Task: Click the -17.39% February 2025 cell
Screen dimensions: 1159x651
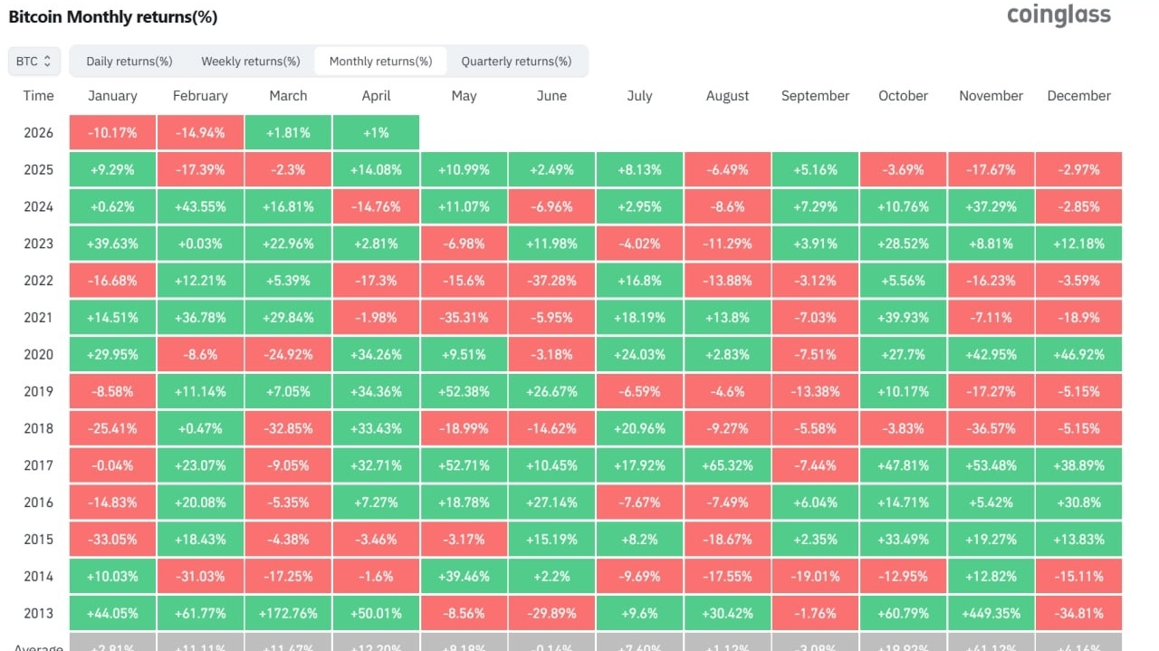Action: [x=200, y=170]
